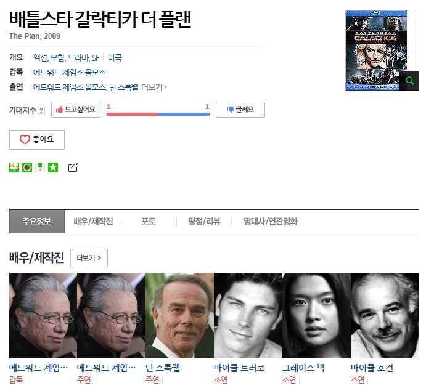The height and width of the screenshot is (391, 426).
Task: Open the 포토 tab
Action: coord(149,222)
